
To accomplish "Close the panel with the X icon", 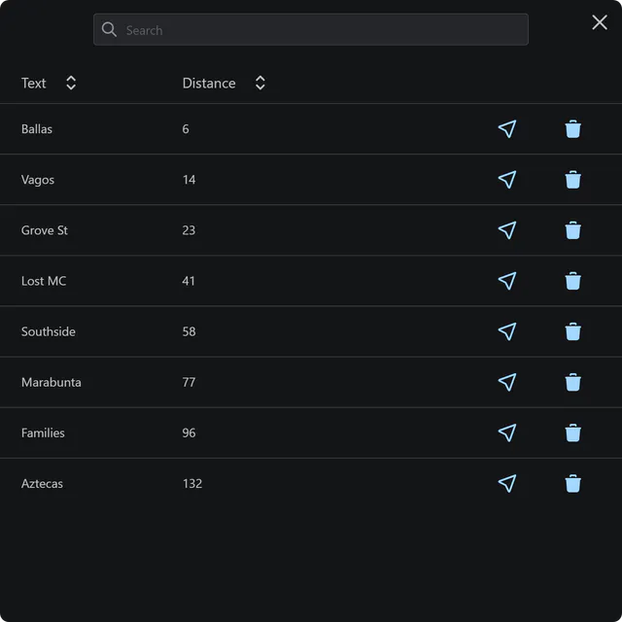I will pyautogui.click(x=600, y=22).
